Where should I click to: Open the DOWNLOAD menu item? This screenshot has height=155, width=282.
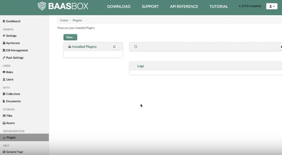[119, 7]
